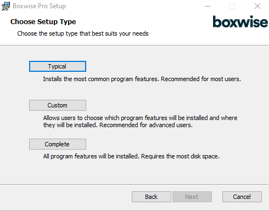This screenshot has height=211, width=269.
Task: Click the boxwise logo in header
Action: [240, 22]
